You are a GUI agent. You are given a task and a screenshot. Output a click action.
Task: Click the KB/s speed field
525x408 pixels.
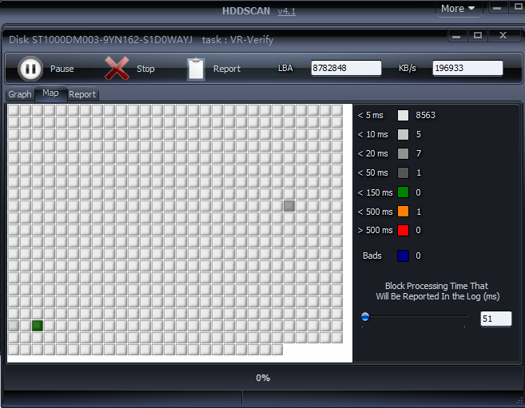(x=467, y=69)
